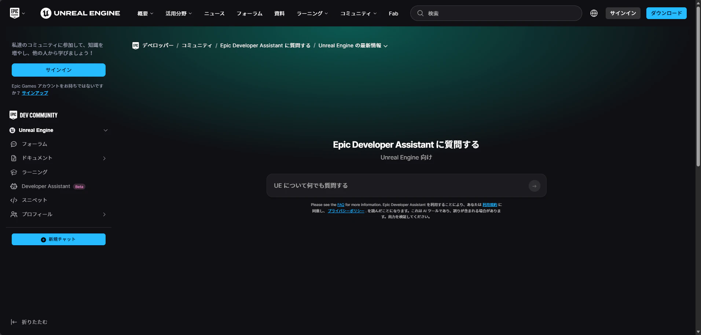
Task: Click the document icon beside ドキュメント
Action: click(14, 158)
